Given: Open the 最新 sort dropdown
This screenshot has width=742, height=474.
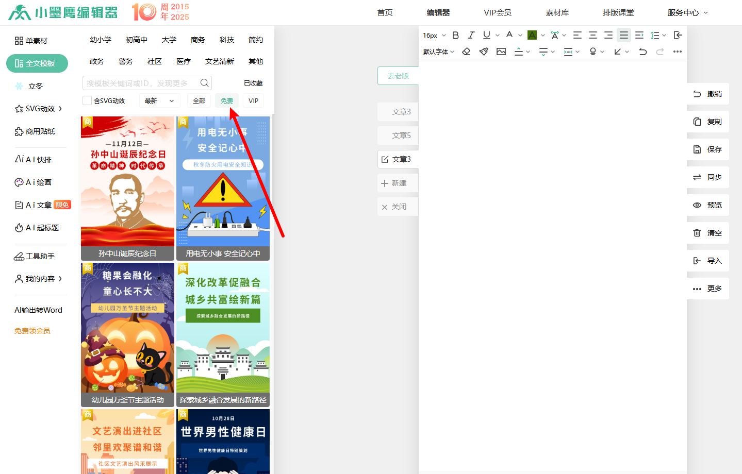Looking at the screenshot, I should [159, 100].
